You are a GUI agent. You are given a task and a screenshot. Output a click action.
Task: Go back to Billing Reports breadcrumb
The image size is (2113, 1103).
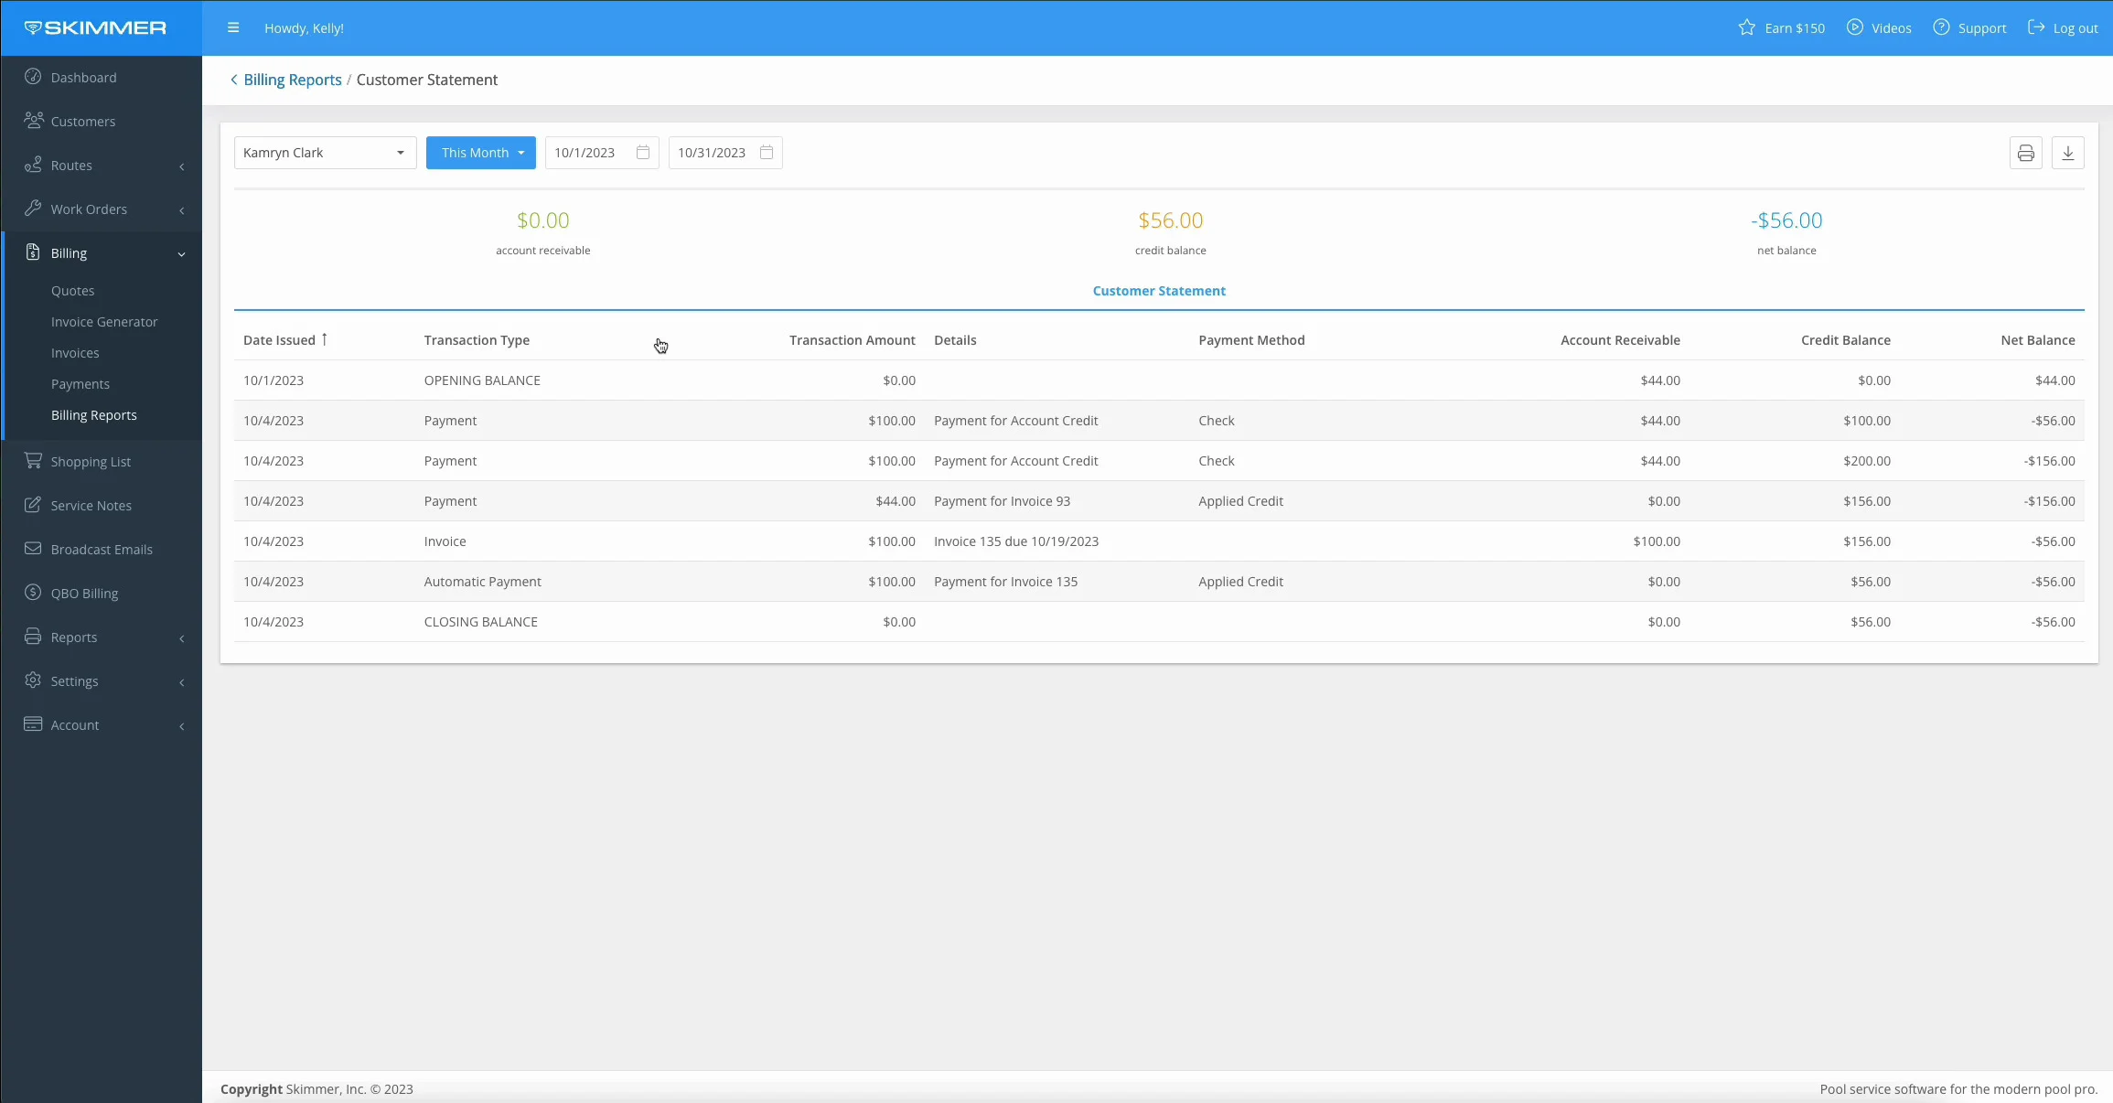[292, 80]
